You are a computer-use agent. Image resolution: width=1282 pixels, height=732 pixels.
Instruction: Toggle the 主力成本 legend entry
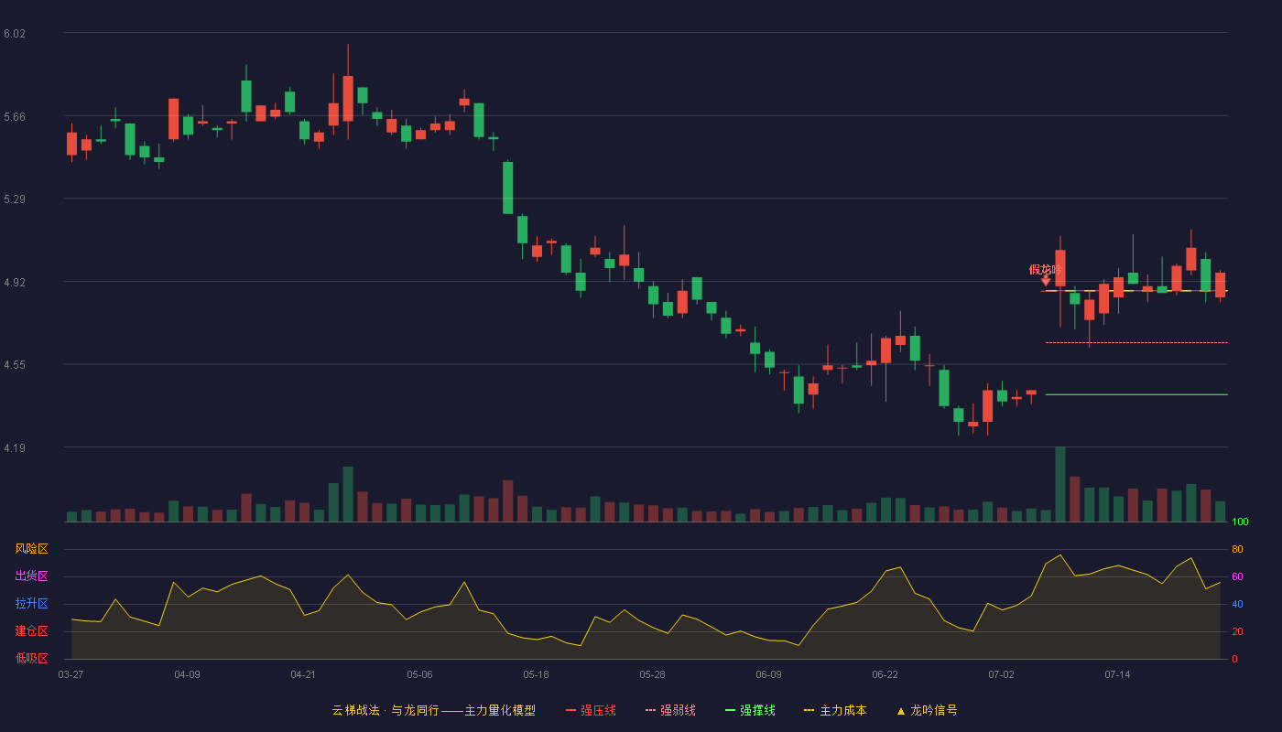pos(835,710)
